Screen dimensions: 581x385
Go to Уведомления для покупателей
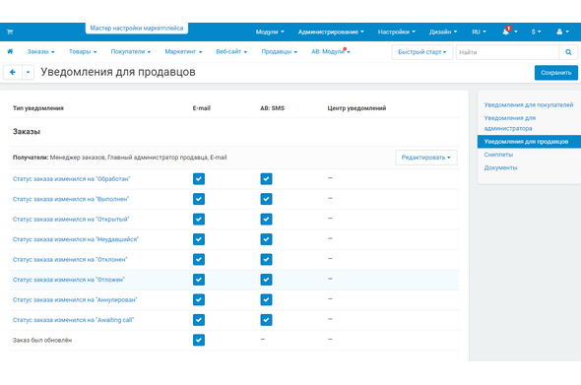[x=529, y=105]
